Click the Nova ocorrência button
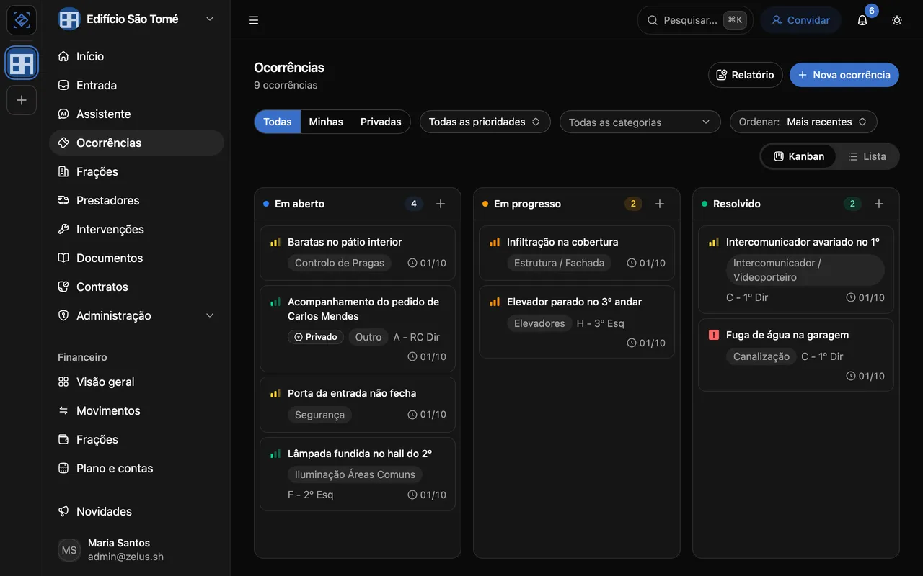The height and width of the screenshot is (576, 923). coord(844,75)
